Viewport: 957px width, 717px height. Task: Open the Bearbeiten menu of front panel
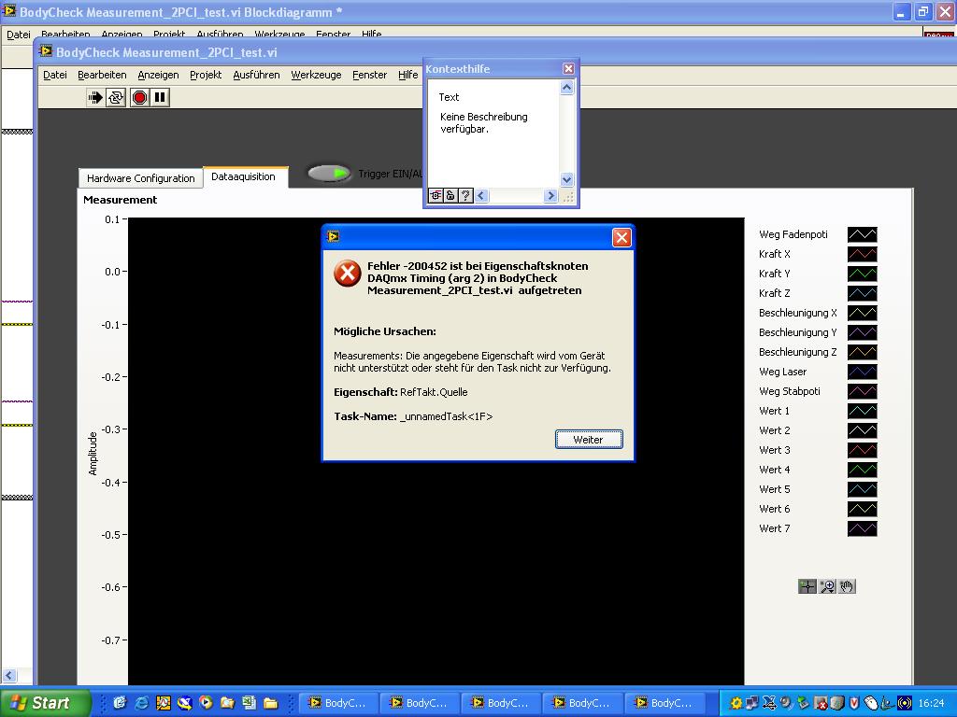click(102, 75)
